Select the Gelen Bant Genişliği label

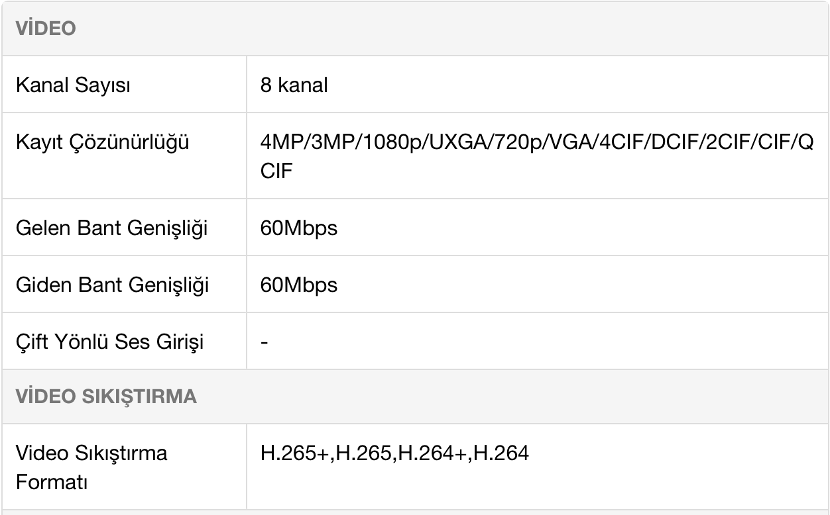tap(111, 228)
